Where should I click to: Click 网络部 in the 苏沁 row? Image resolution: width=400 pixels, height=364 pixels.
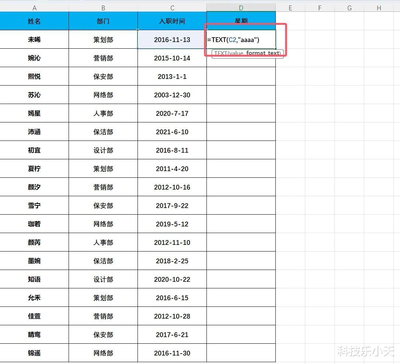click(x=103, y=95)
